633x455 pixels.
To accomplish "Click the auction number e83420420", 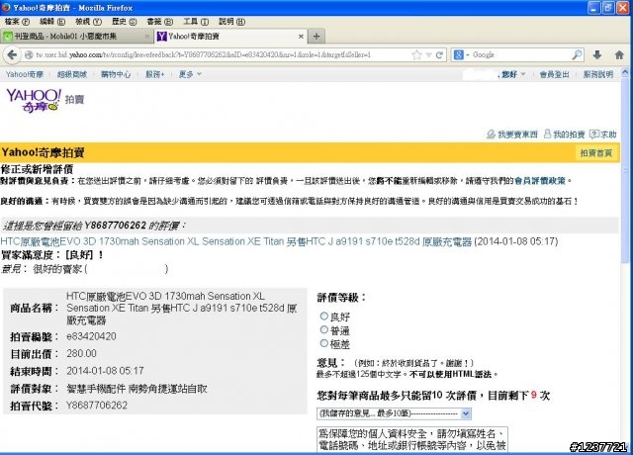I will coord(92,336).
